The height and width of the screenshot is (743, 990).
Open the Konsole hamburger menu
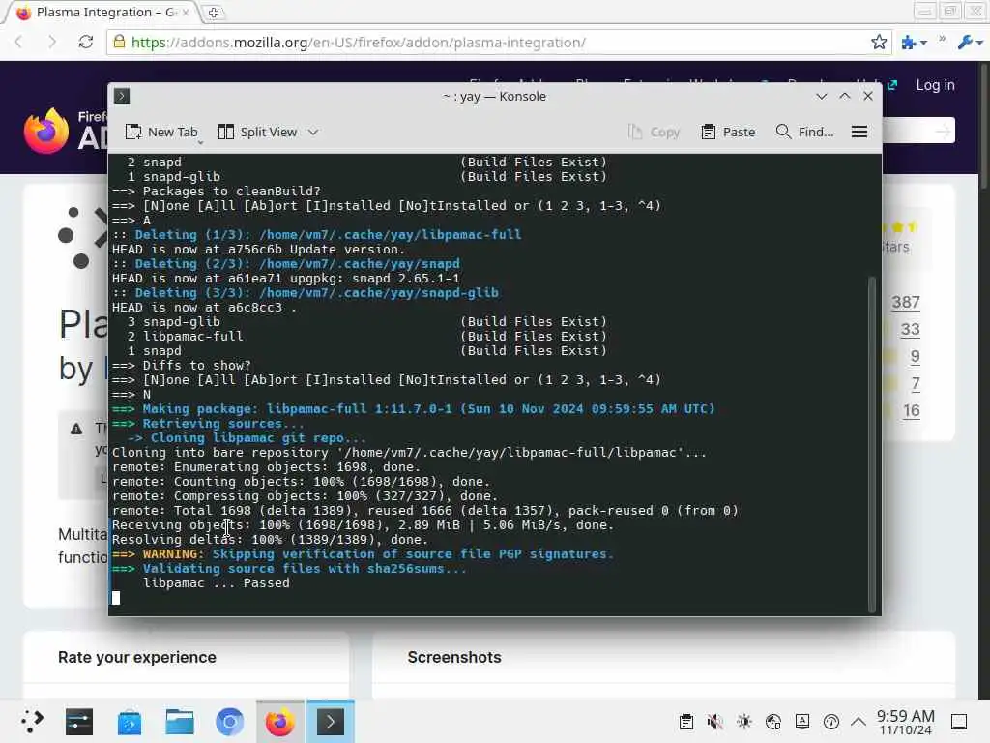(859, 132)
